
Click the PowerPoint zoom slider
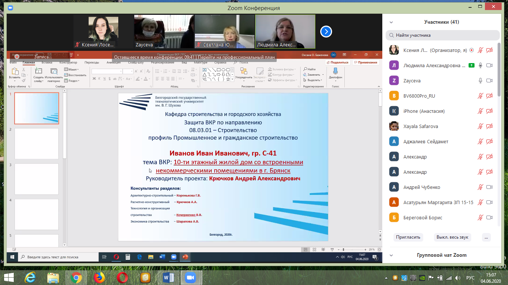352,249
